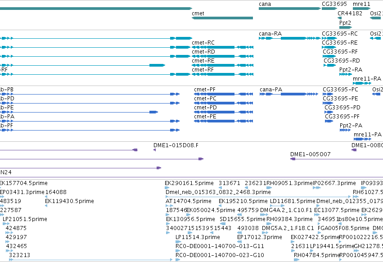
Task: Click the RH09384.3prime EST label
Action: click(x=289, y=219)
